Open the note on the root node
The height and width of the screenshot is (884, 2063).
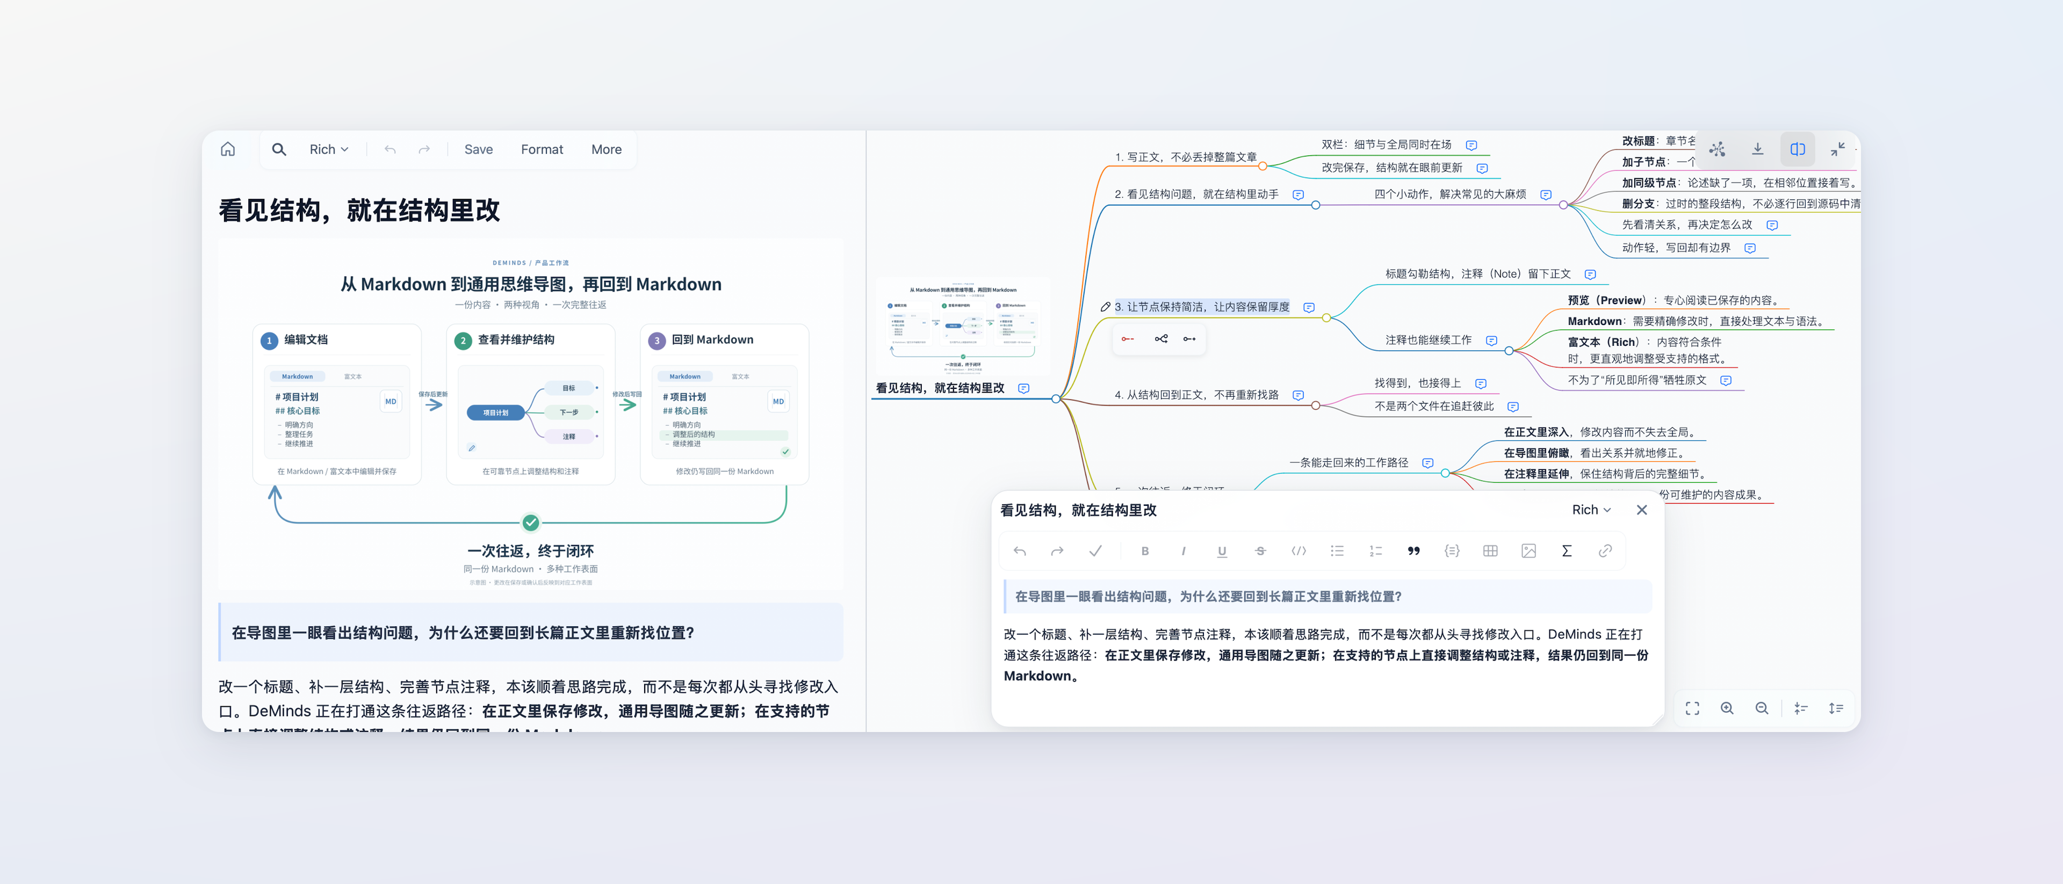(x=1023, y=388)
